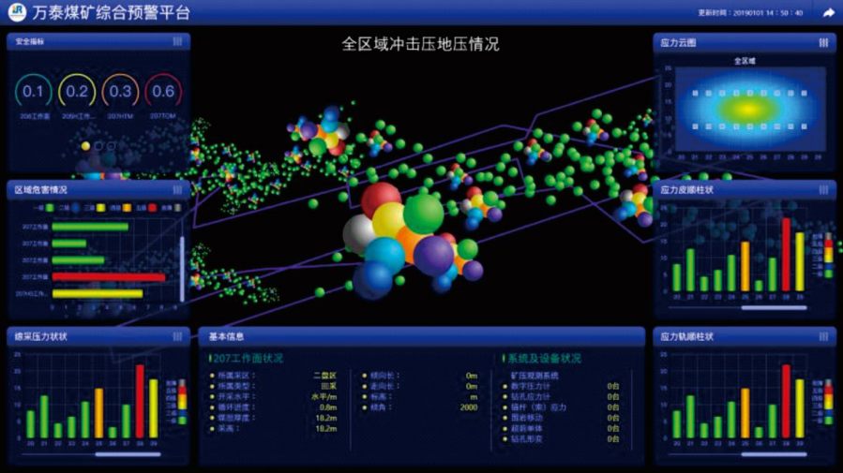Screen dimensions: 843x473
Task: Click the vertical scrollbar in 区域危害情况 panel
Action: [182, 269]
